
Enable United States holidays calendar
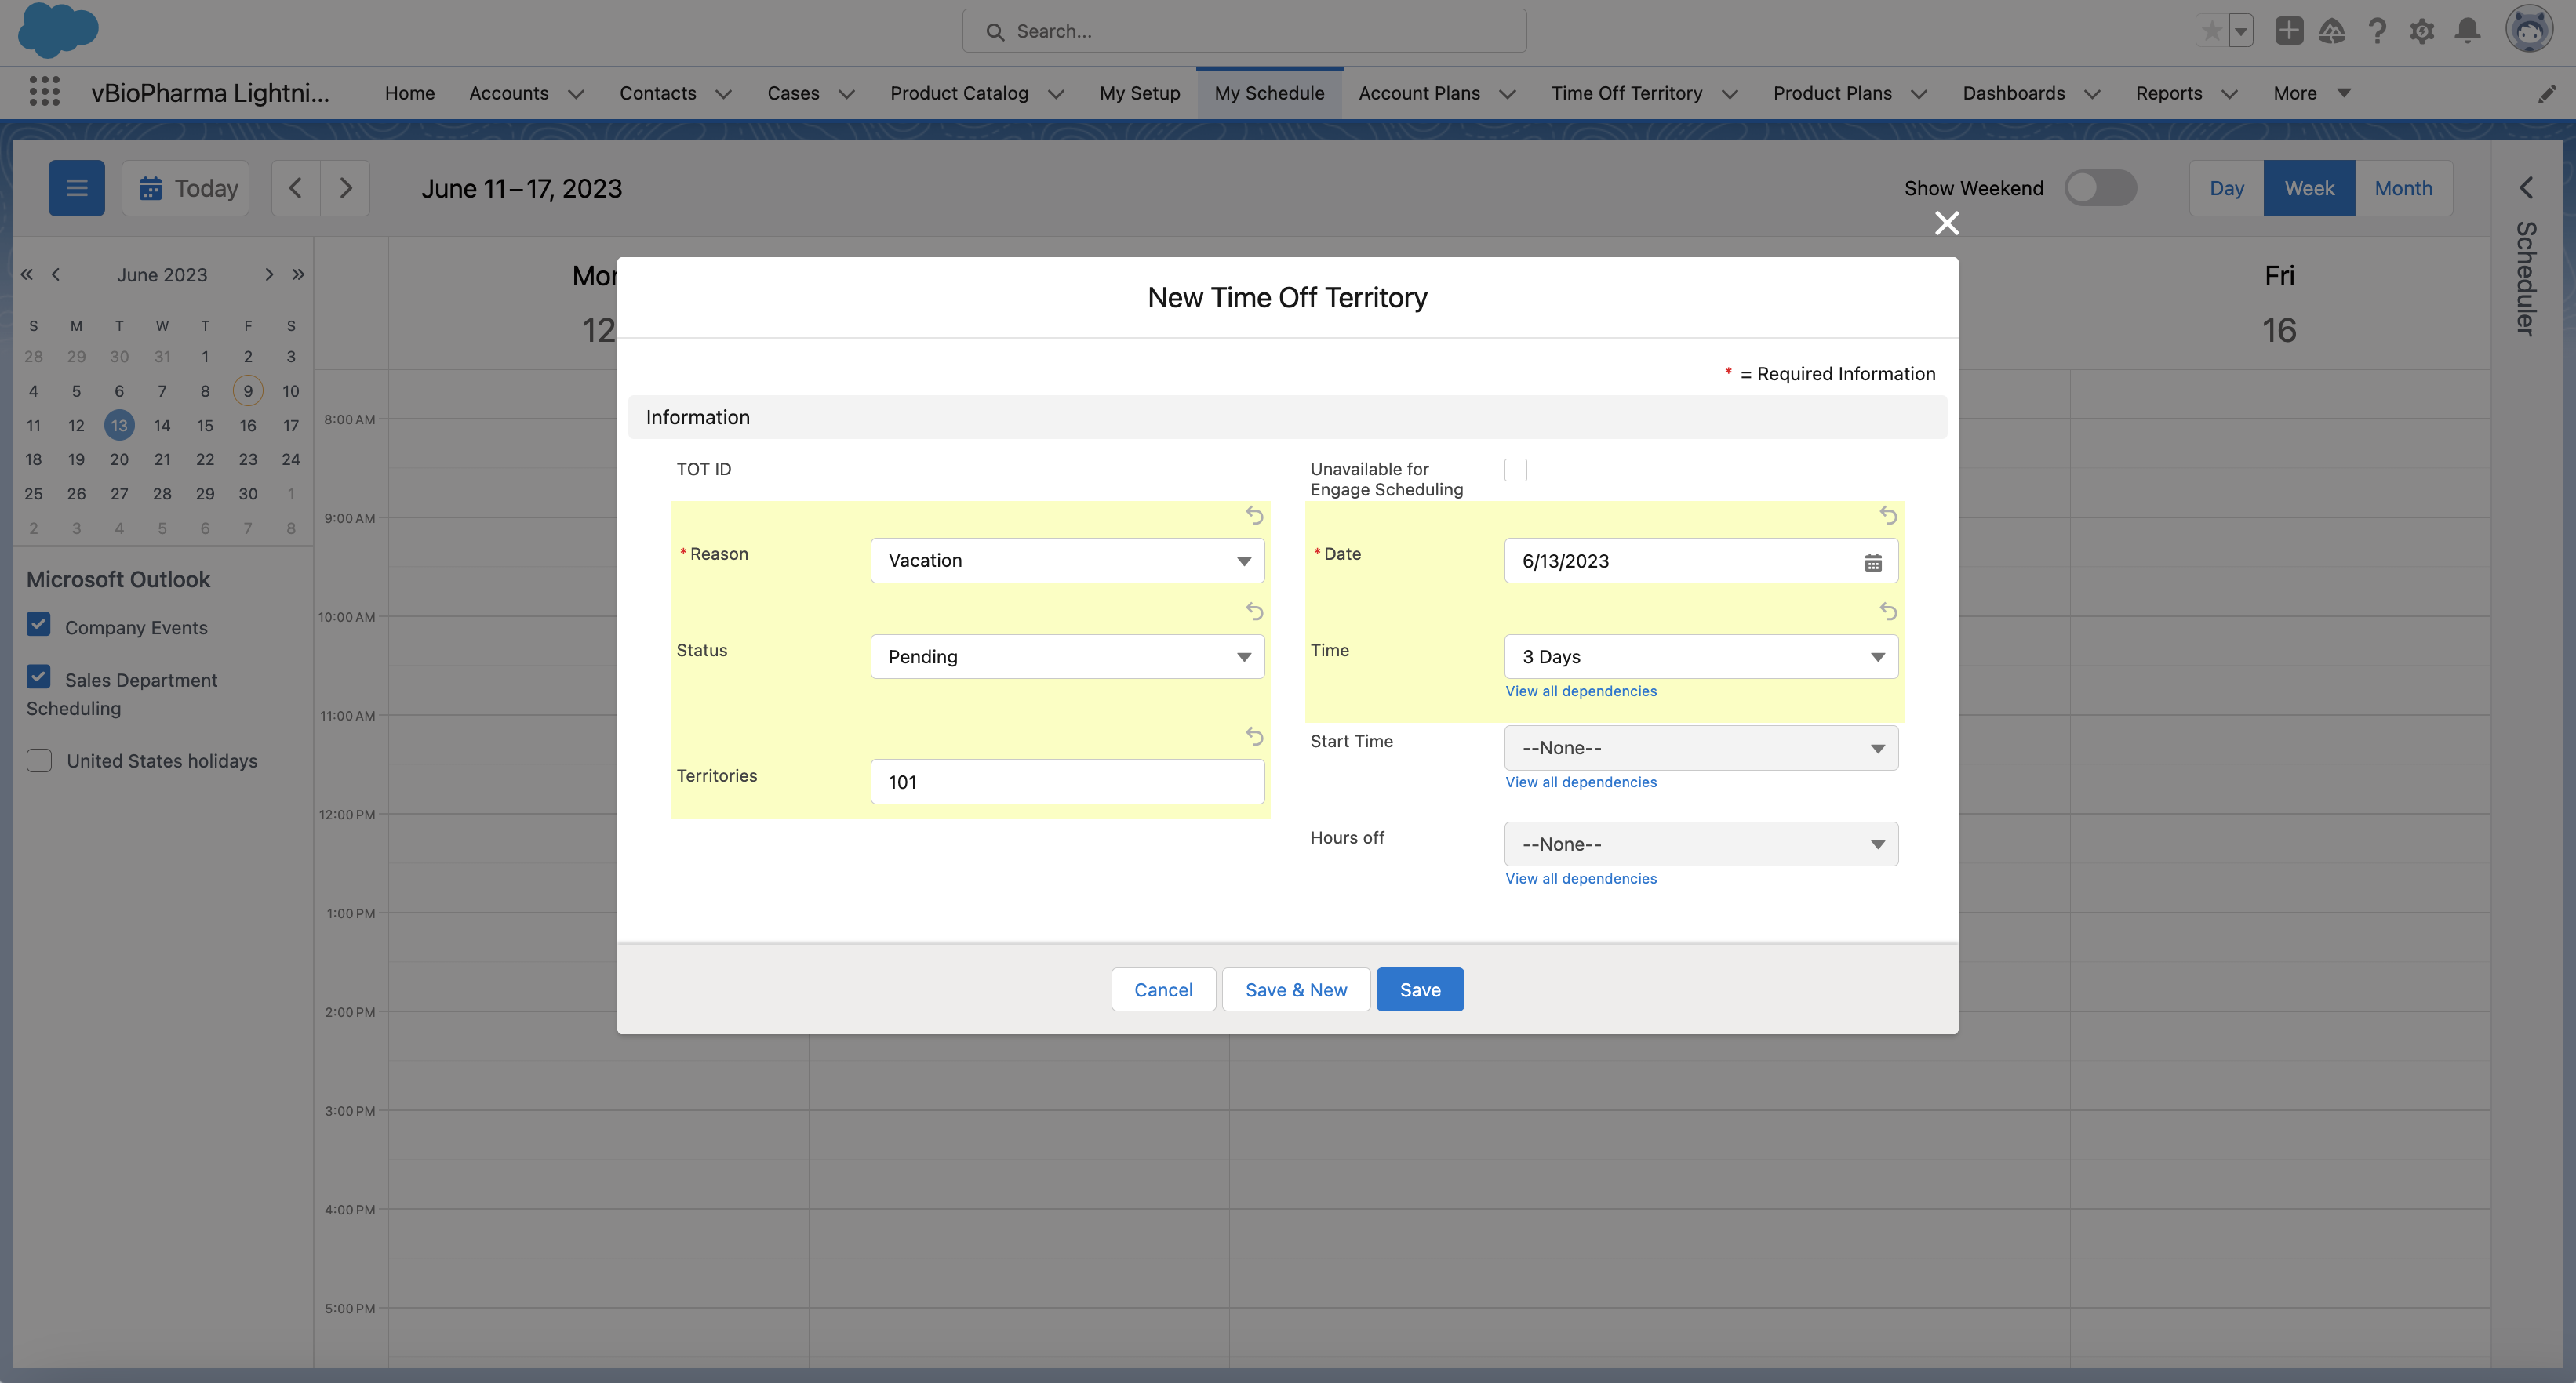(x=39, y=760)
